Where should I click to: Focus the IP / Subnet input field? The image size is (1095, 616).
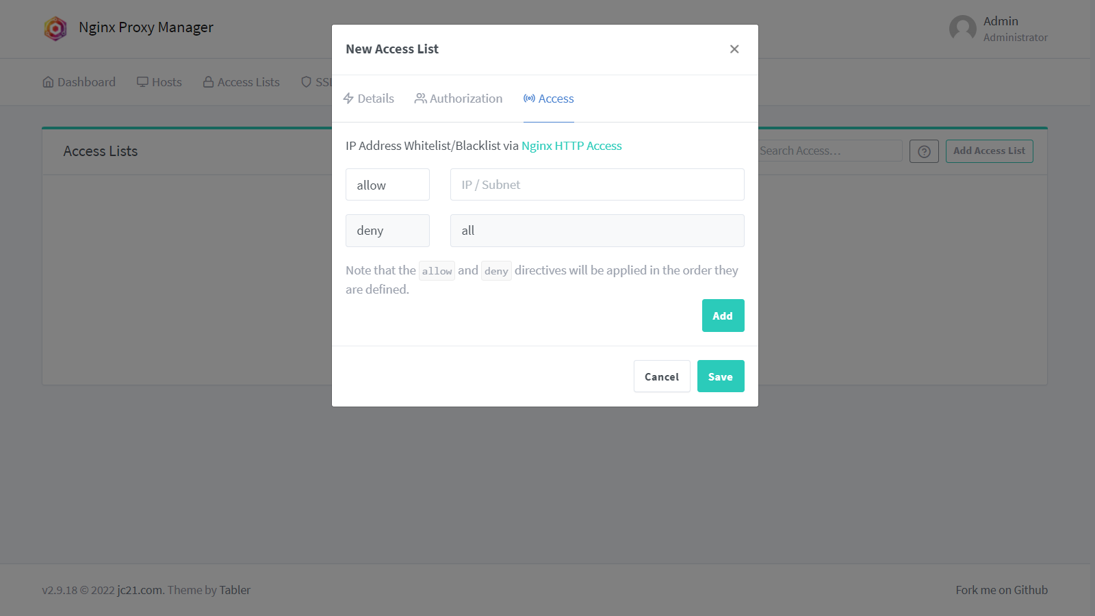click(597, 185)
